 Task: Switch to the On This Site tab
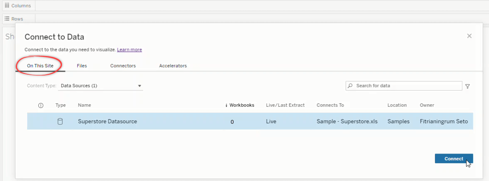(40, 66)
